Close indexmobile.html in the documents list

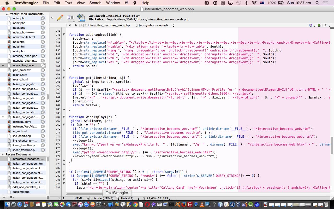pos(43,37)
